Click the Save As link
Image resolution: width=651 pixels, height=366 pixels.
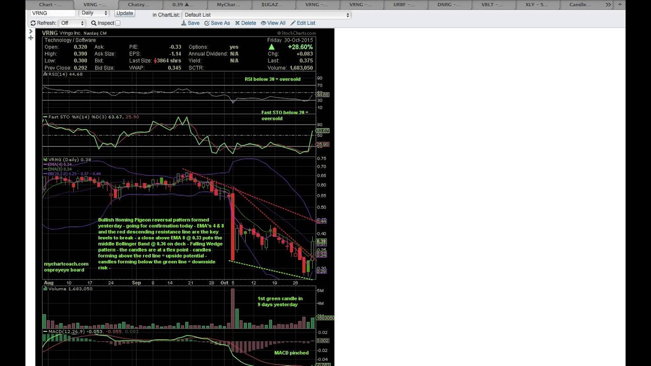pos(217,23)
